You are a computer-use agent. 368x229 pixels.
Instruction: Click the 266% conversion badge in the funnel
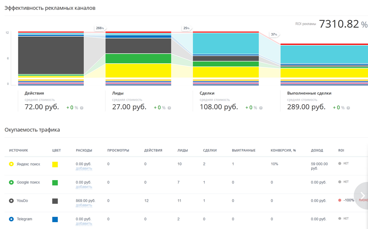pos(100,28)
